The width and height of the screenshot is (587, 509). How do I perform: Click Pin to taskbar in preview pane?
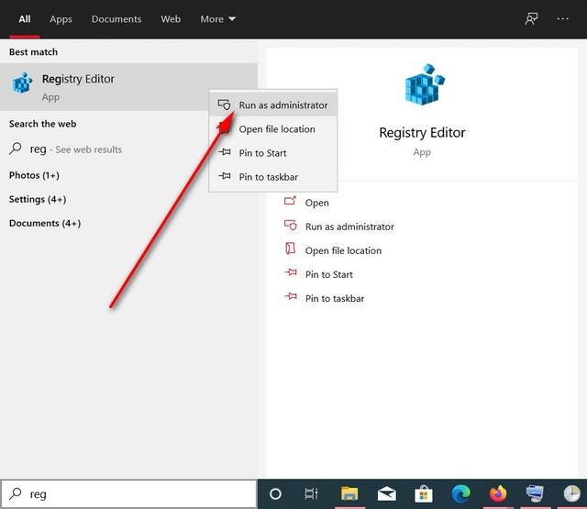[335, 299]
